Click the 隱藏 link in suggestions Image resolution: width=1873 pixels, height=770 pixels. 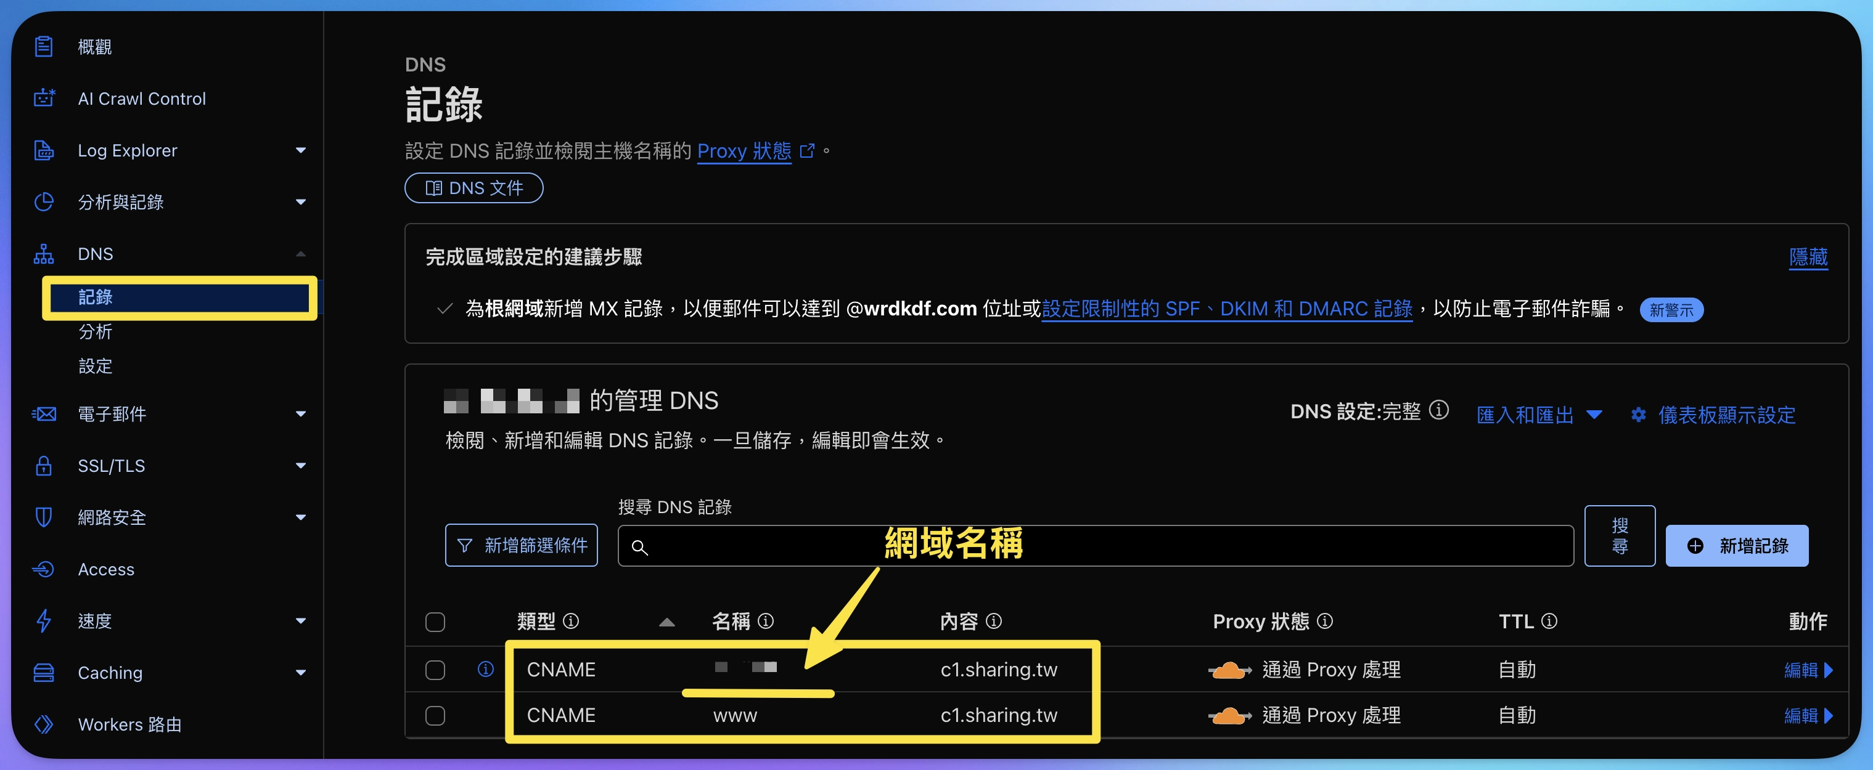1808,257
